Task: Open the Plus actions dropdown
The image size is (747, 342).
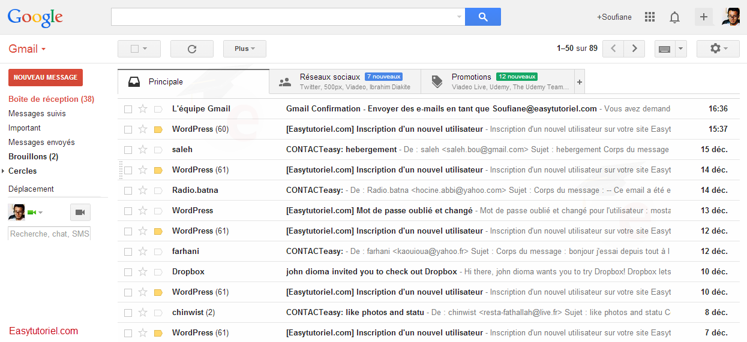Action: click(x=245, y=49)
